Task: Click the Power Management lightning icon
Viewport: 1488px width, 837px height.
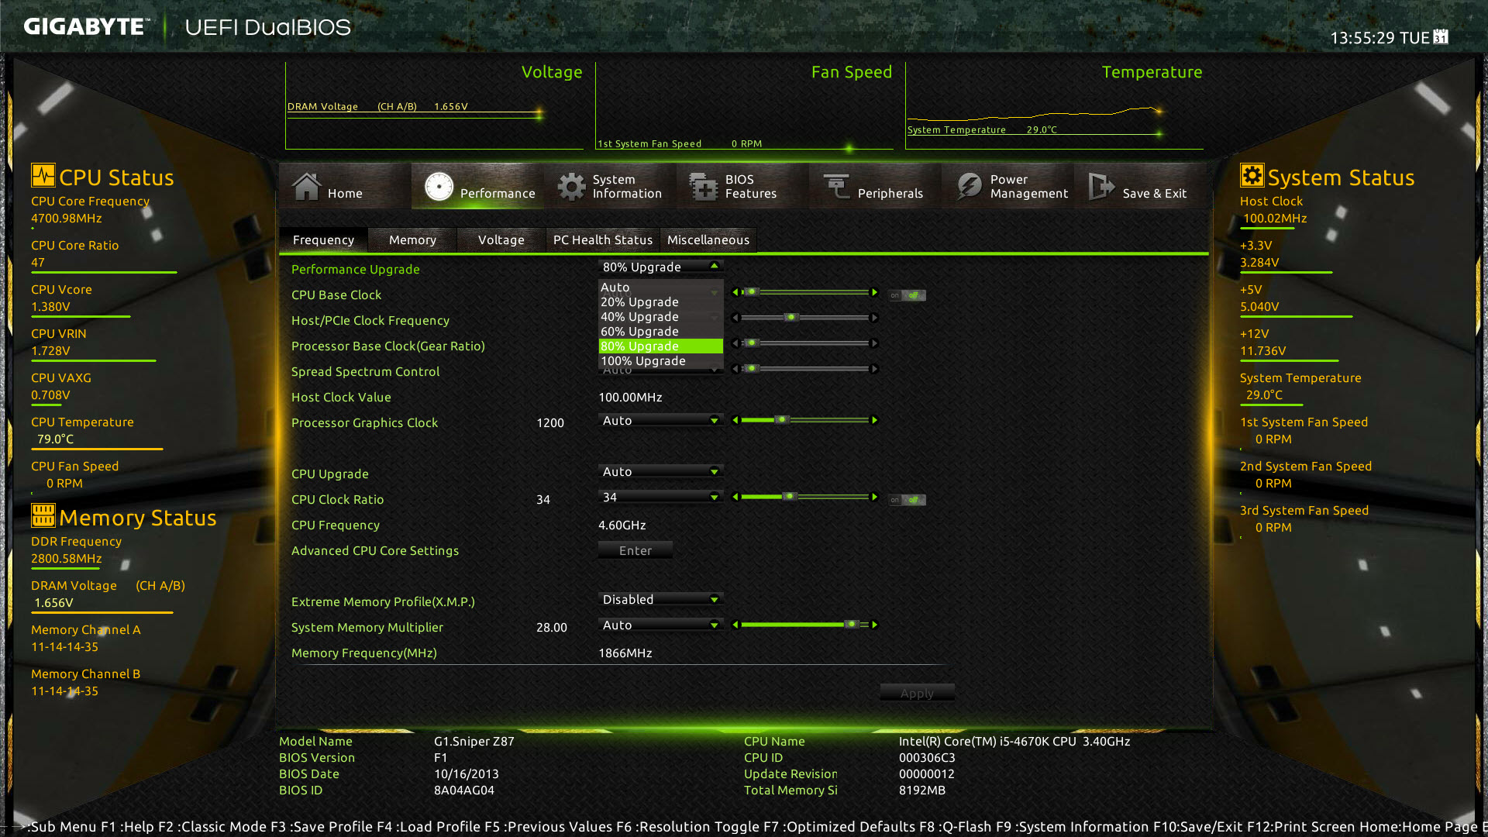Action: point(969,186)
